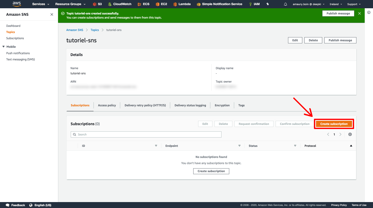Click the Edit button in Subscriptions panel
Viewport: 373px width, 208px height.
click(205, 124)
